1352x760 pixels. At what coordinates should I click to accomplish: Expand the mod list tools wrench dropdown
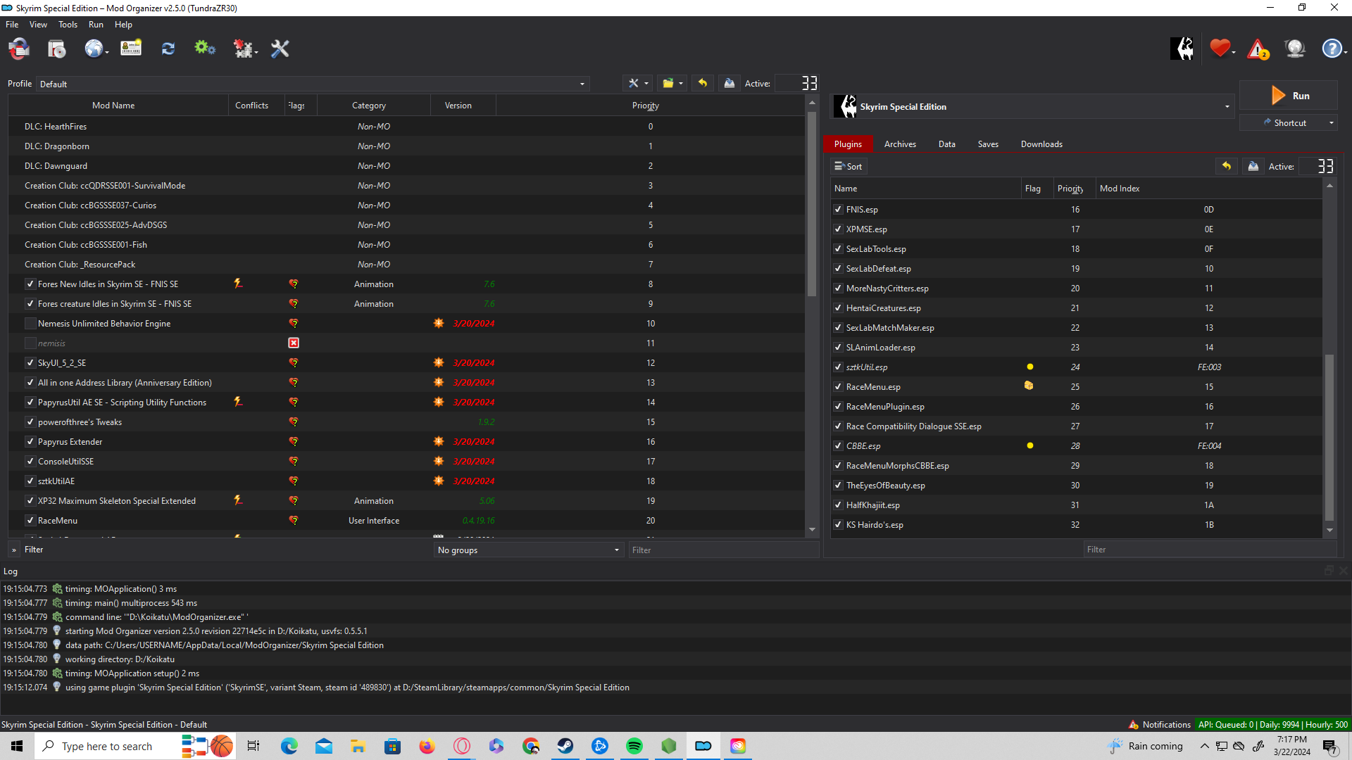(638, 83)
